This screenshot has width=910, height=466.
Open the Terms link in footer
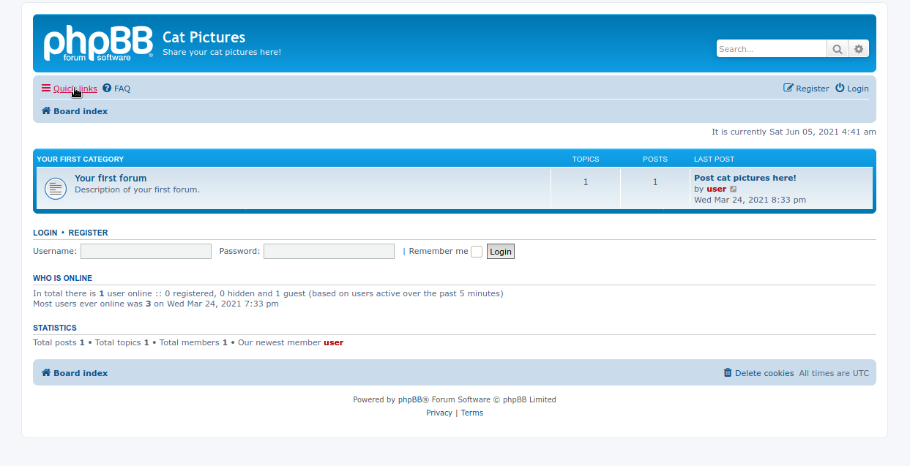pos(471,413)
